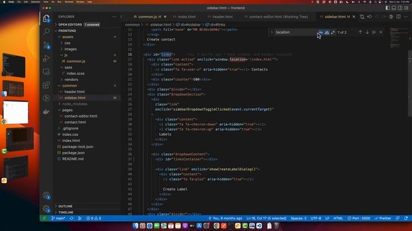
Task: Close the find widget
Action: tap(380, 32)
